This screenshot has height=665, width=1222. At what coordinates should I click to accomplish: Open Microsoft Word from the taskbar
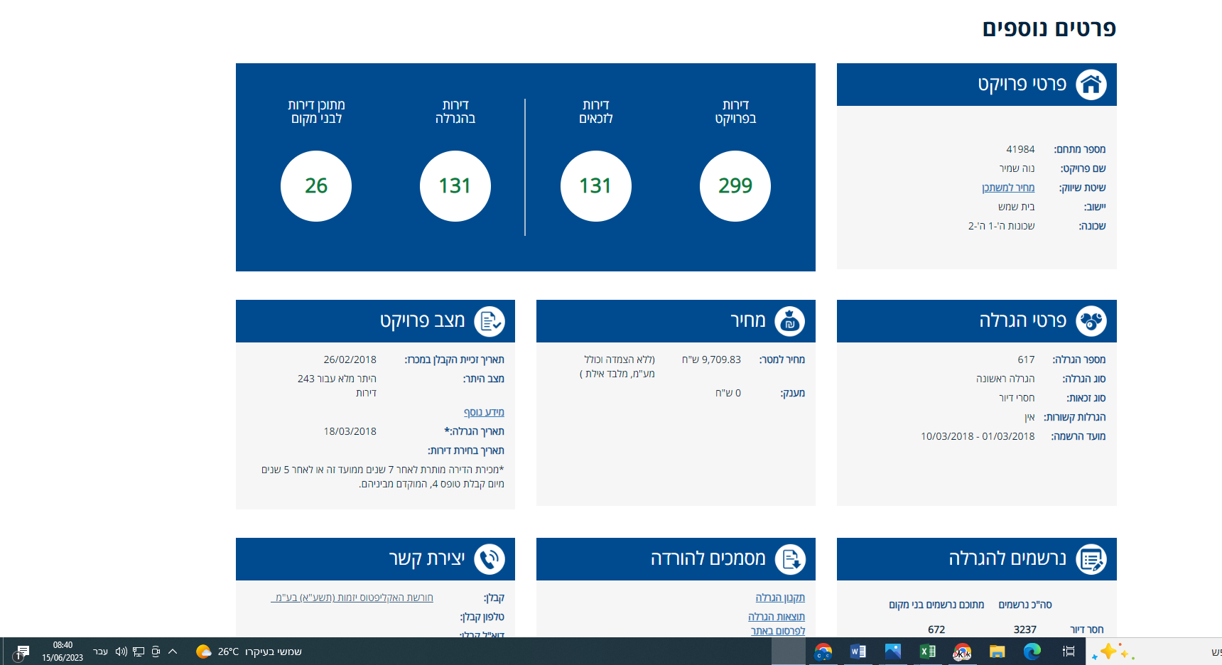(858, 652)
